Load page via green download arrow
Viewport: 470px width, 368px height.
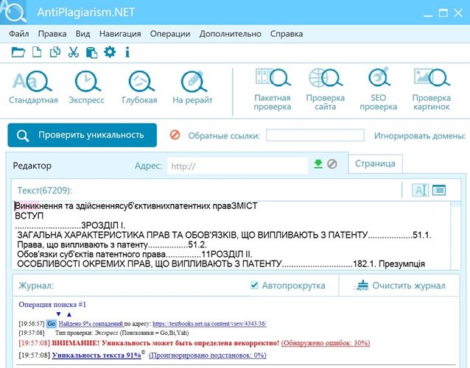pos(318,164)
